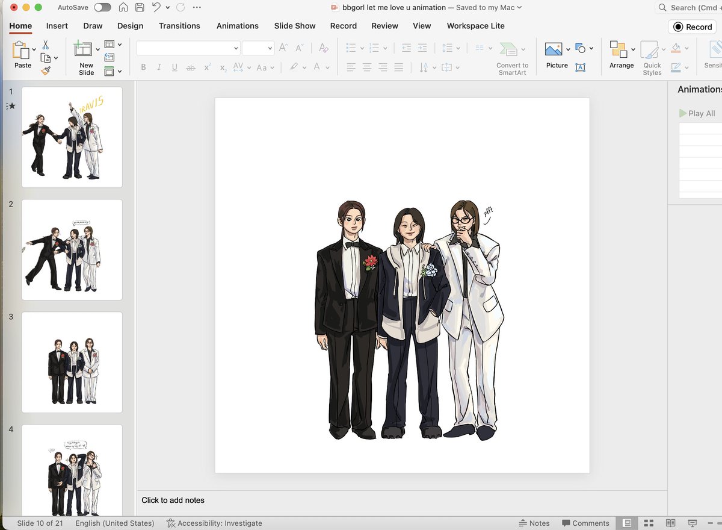Click the Home icon in title bar
Viewport: 722px width, 530px height.
(123, 8)
